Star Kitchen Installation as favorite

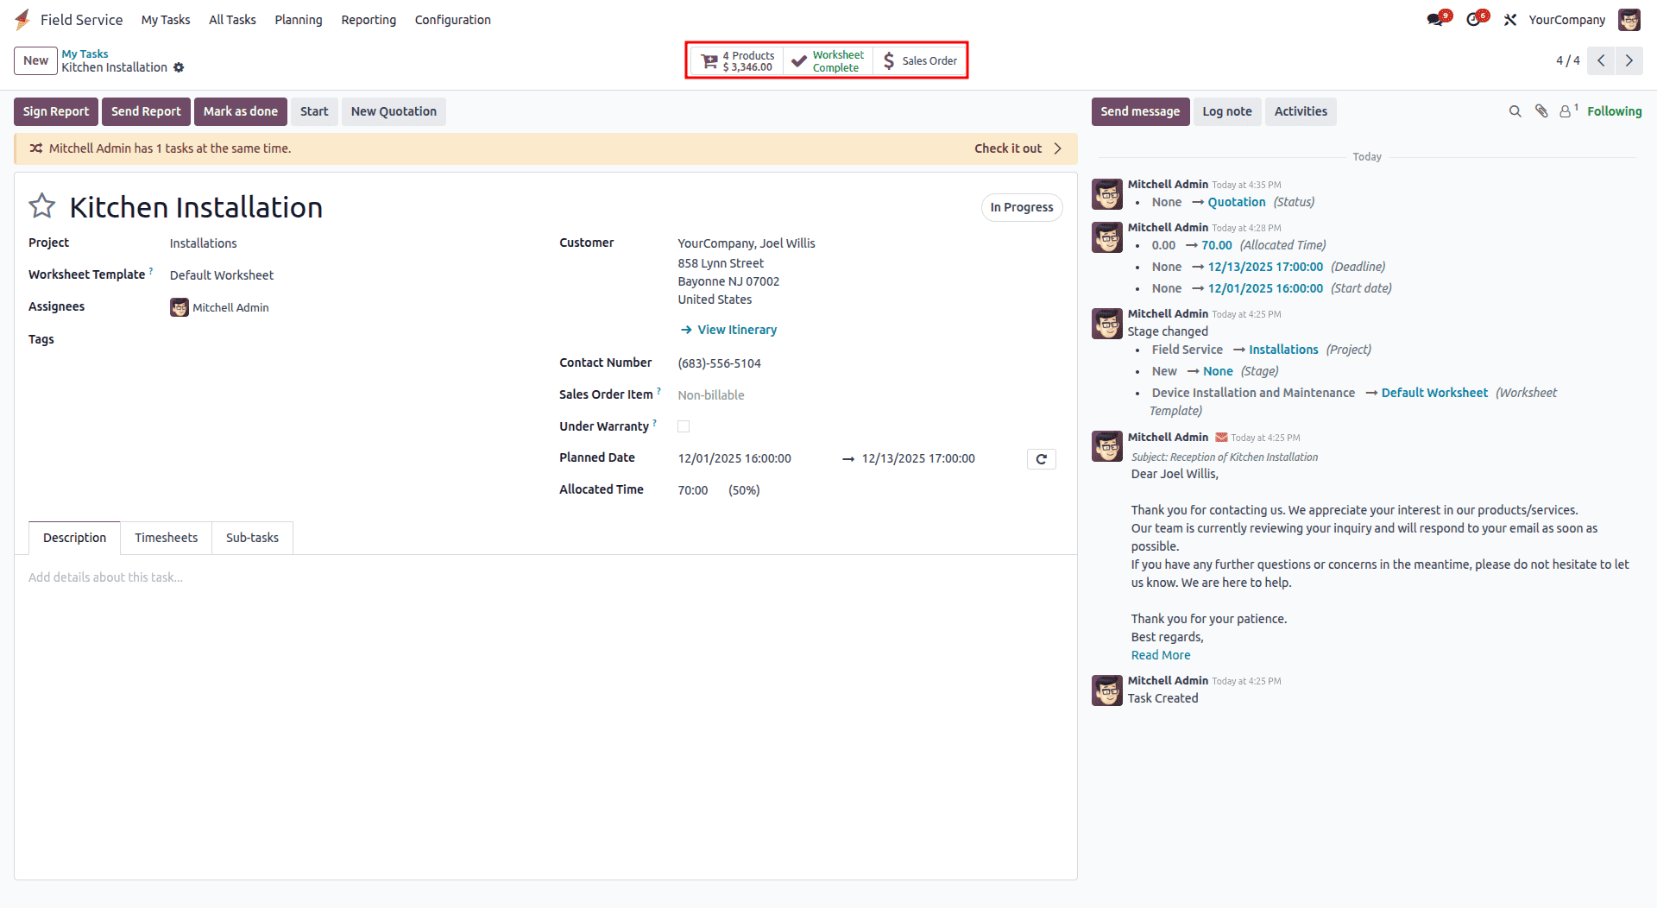click(x=41, y=205)
